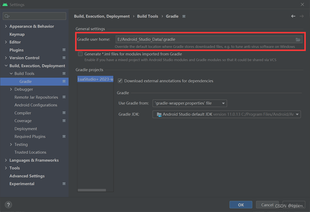
Task: Open the Use Gradle from dropdown
Action: [190, 103]
